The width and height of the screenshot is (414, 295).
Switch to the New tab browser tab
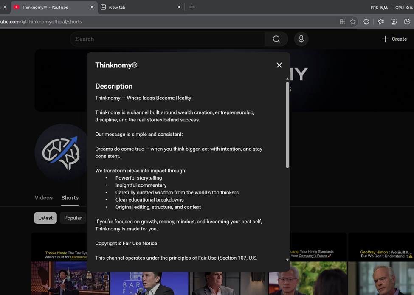click(140, 7)
